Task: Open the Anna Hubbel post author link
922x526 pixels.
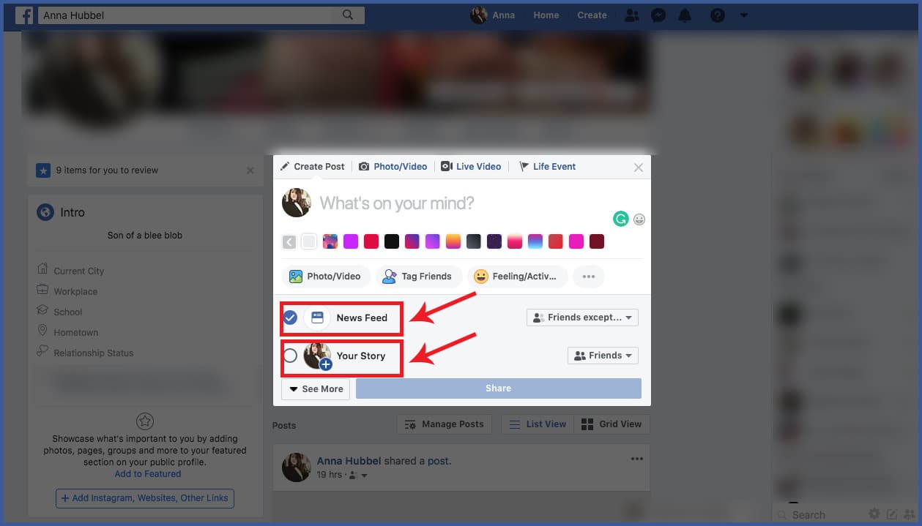Action: [x=349, y=461]
